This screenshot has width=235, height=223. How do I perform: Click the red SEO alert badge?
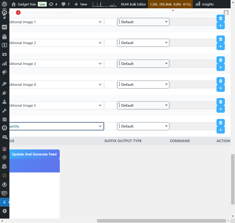pos(18,13)
